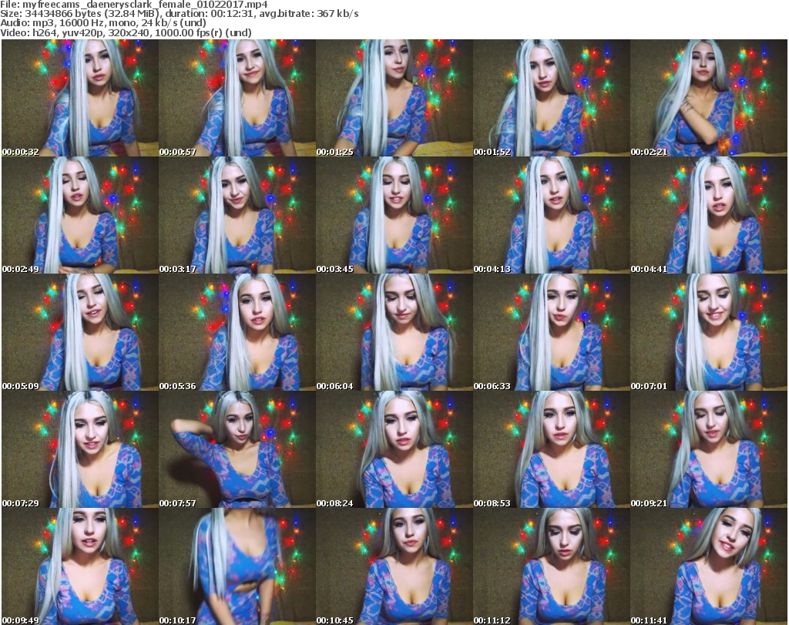
Task: Select the thumbnail timestamped 00:03:45
Action: coord(394,215)
